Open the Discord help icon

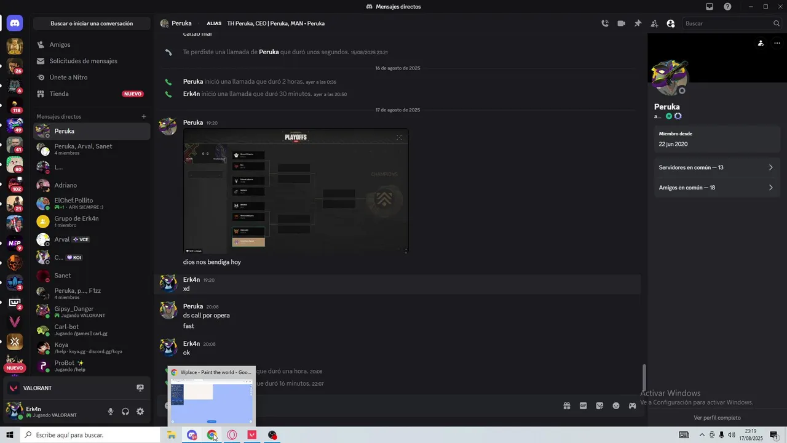[x=728, y=6]
